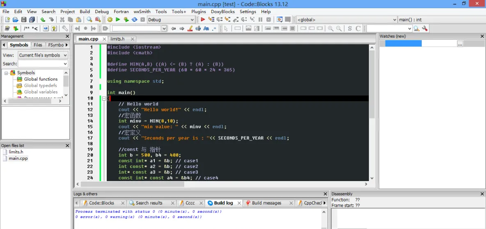Image resolution: width=486 pixels, height=229 pixels.
Task: Select the Global variables tree item
Action: point(41,92)
